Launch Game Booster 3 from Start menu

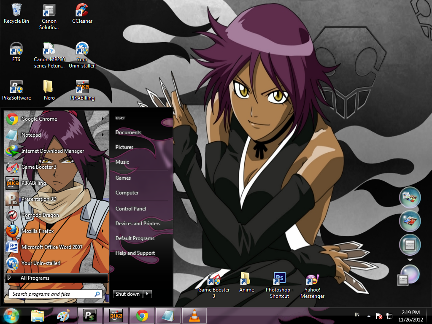tap(57, 167)
